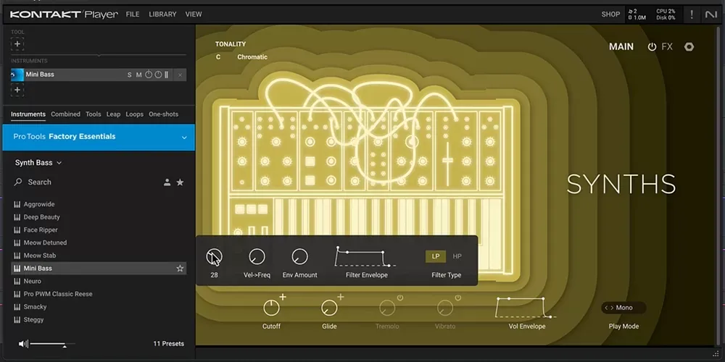This screenshot has height=362, width=725.
Task: Click the level meter in Mini Bass row
Action: pyautogui.click(x=167, y=75)
